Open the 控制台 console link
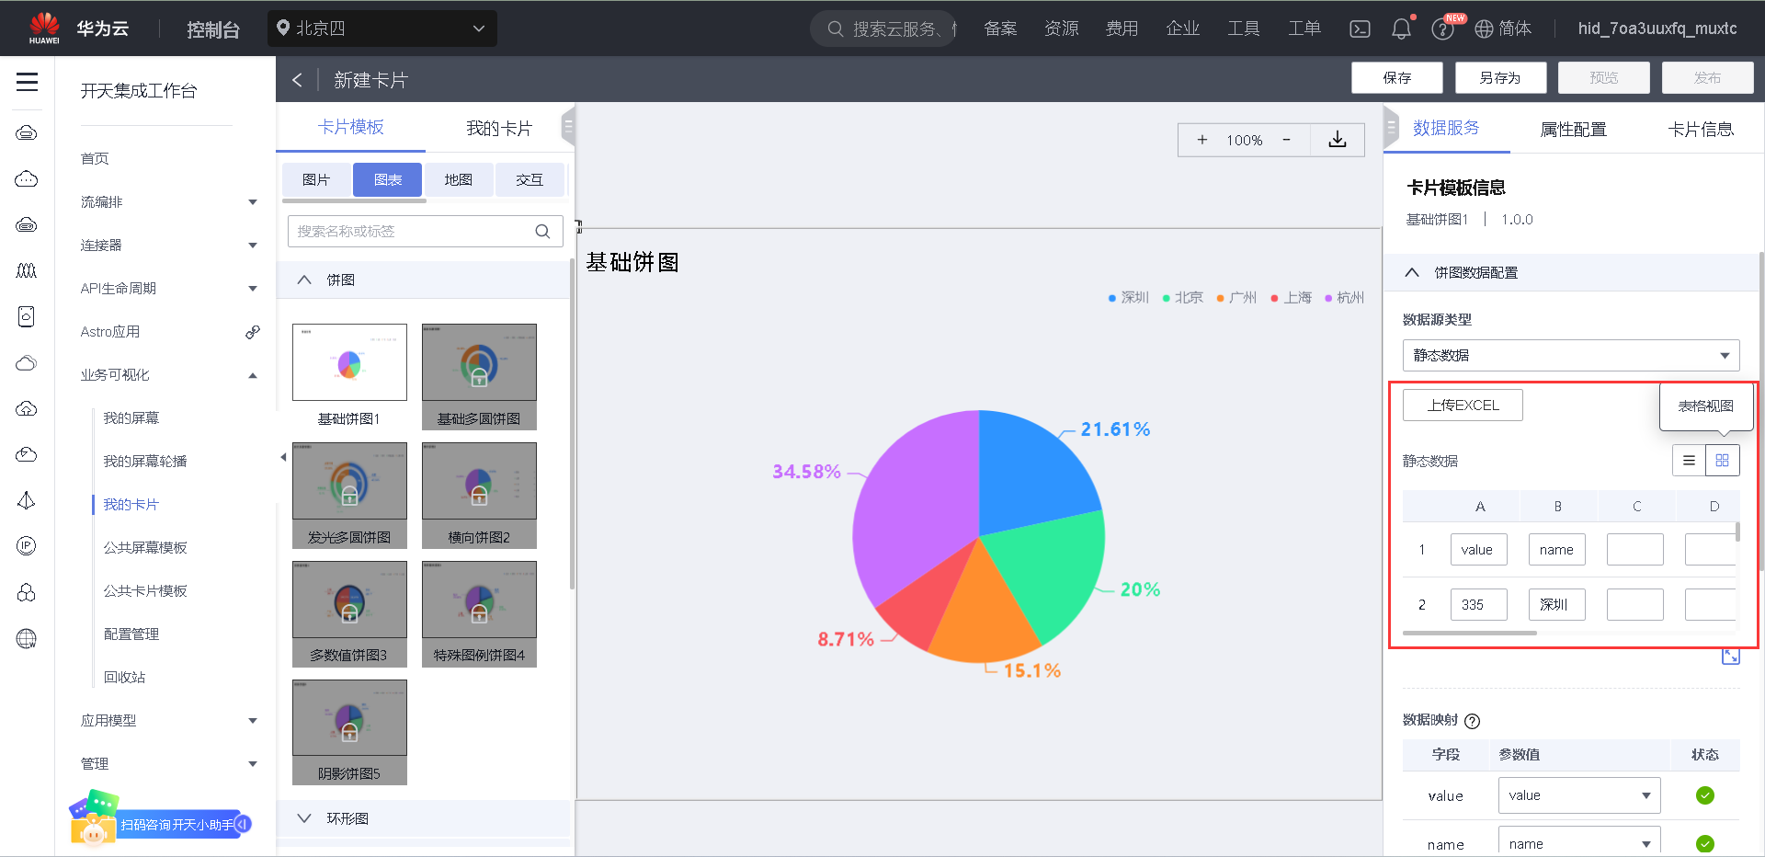The image size is (1765, 857). (213, 29)
